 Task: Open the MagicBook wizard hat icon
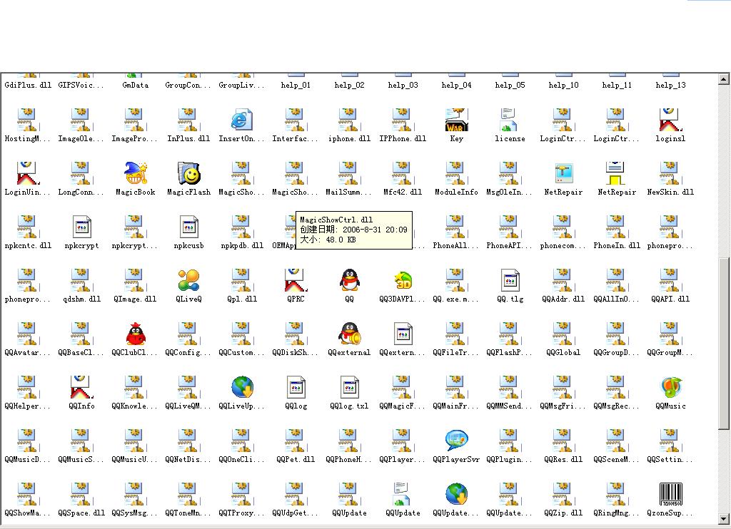click(136, 173)
